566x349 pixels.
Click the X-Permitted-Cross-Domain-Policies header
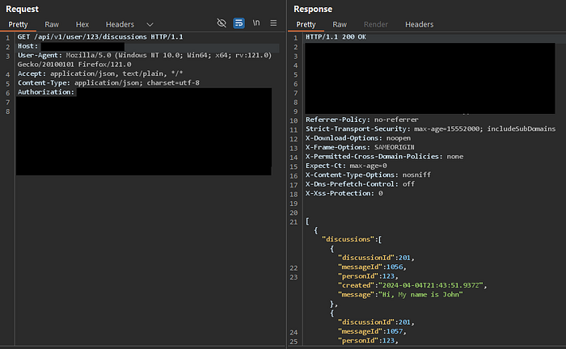click(x=384, y=157)
